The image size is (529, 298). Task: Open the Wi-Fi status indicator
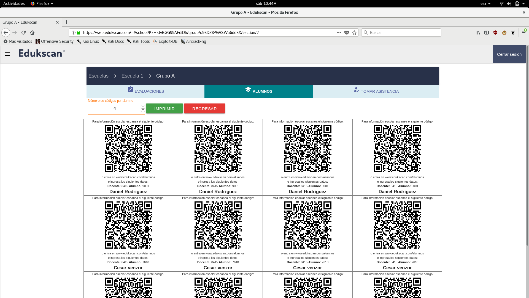point(501,4)
